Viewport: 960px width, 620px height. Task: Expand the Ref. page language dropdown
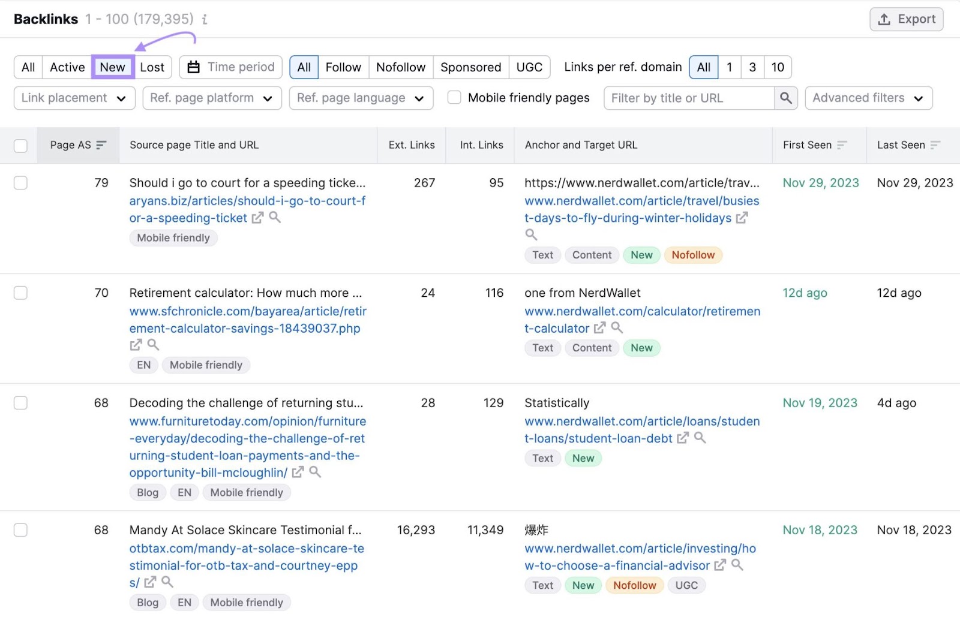(360, 98)
